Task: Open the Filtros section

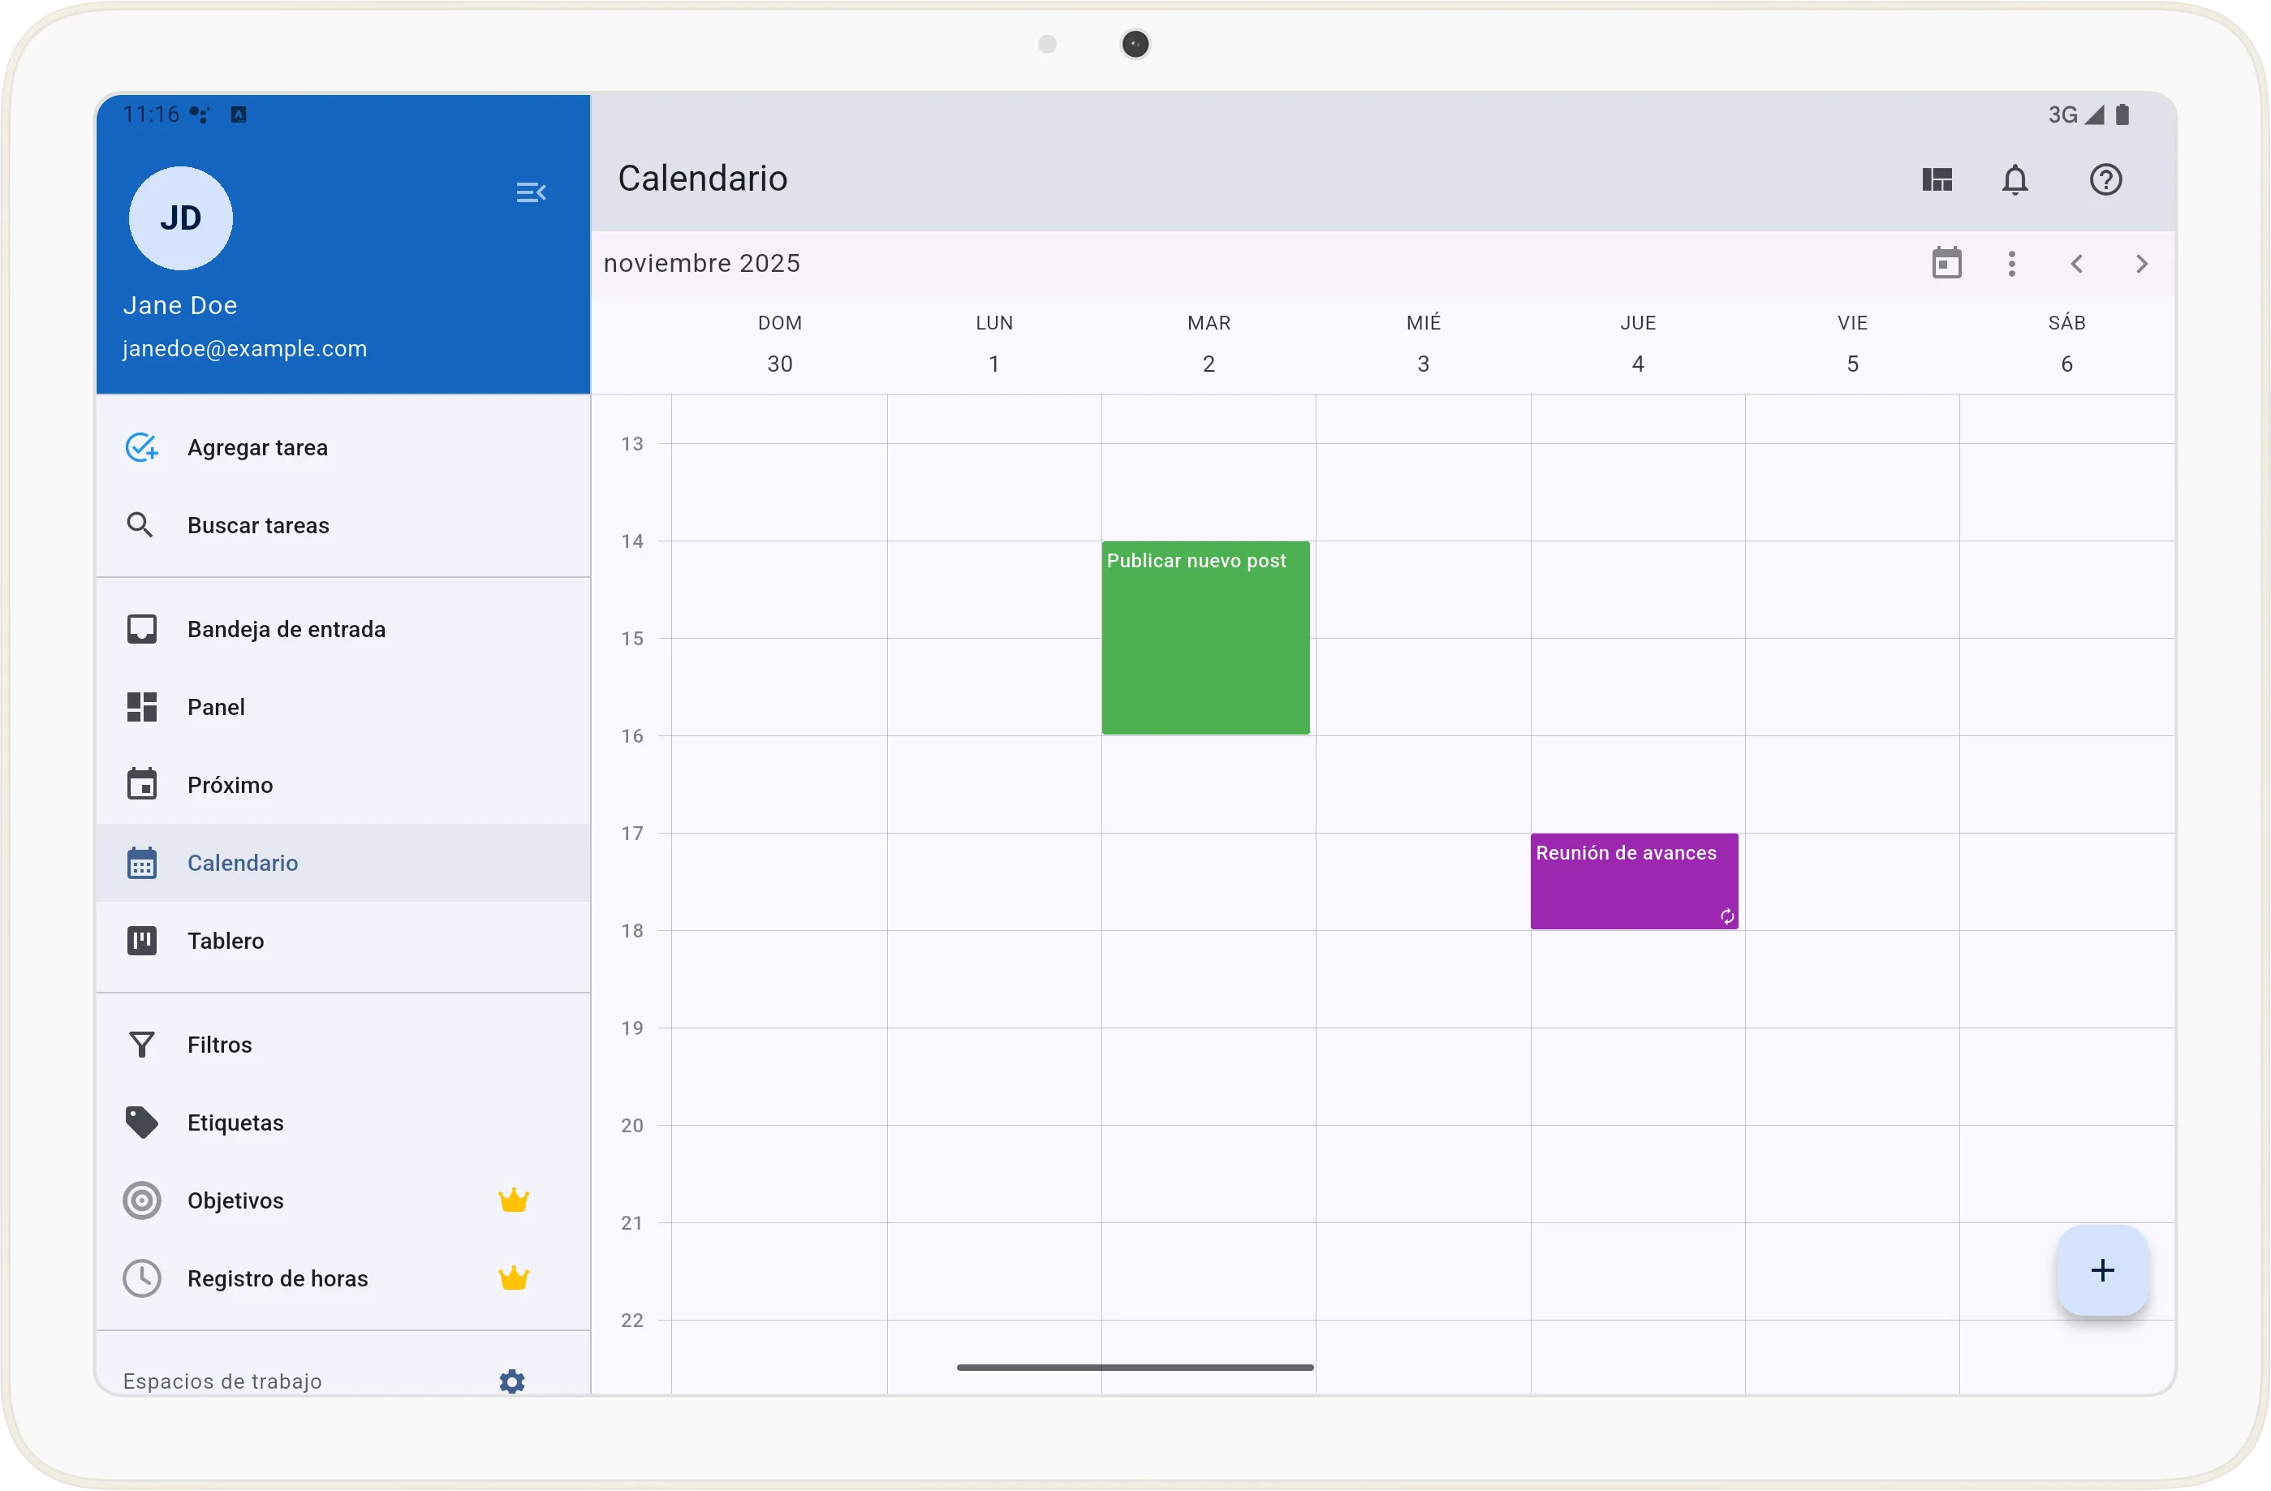Action: click(219, 1045)
